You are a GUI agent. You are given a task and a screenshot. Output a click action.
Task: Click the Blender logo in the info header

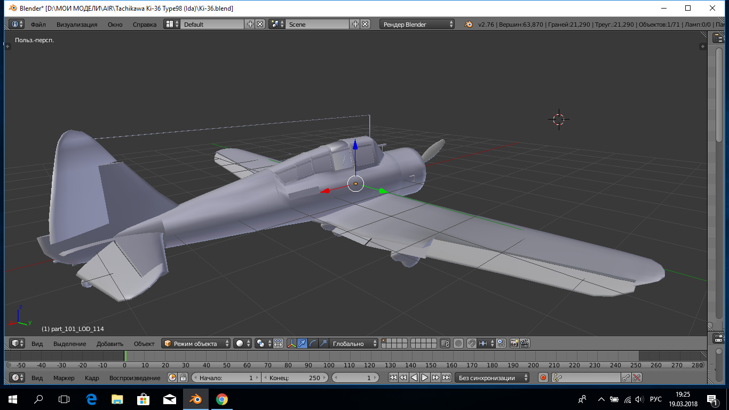pos(468,25)
